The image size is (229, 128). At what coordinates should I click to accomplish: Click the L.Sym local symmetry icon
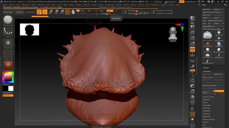pos(193,61)
